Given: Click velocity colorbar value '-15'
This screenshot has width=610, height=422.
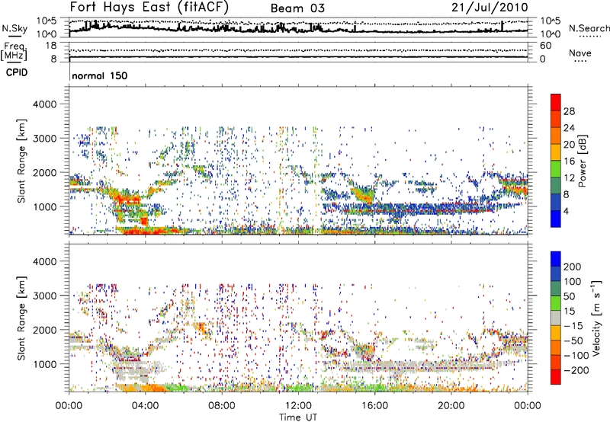Looking at the screenshot, I should [x=573, y=325].
